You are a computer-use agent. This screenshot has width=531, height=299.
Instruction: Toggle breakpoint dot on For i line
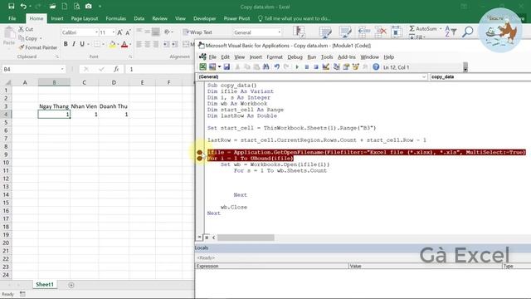(x=199, y=159)
